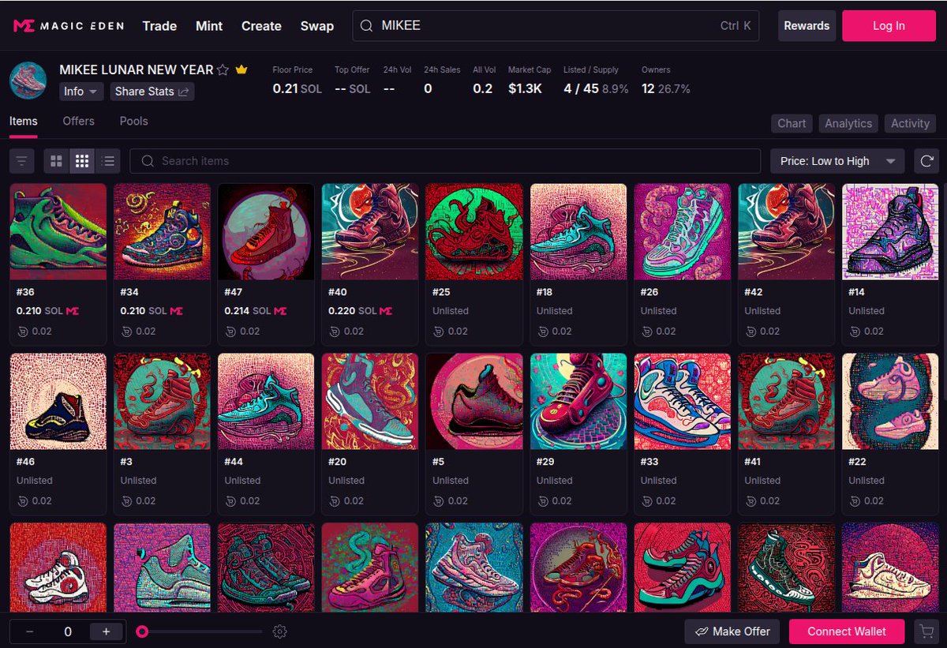Switch to the Pools tab
This screenshot has height=648, width=947.
point(134,122)
